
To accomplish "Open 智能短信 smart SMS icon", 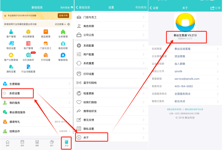I will click(63, 55).
